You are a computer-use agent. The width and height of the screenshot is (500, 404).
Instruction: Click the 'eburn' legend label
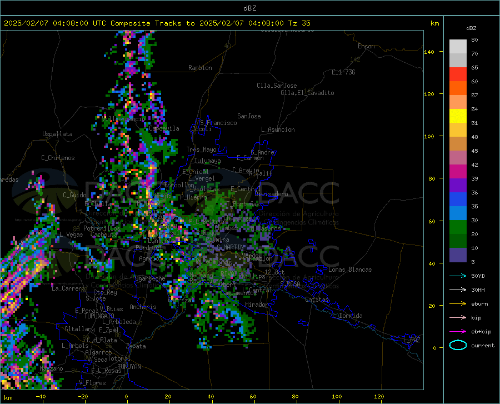pyautogui.click(x=479, y=304)
